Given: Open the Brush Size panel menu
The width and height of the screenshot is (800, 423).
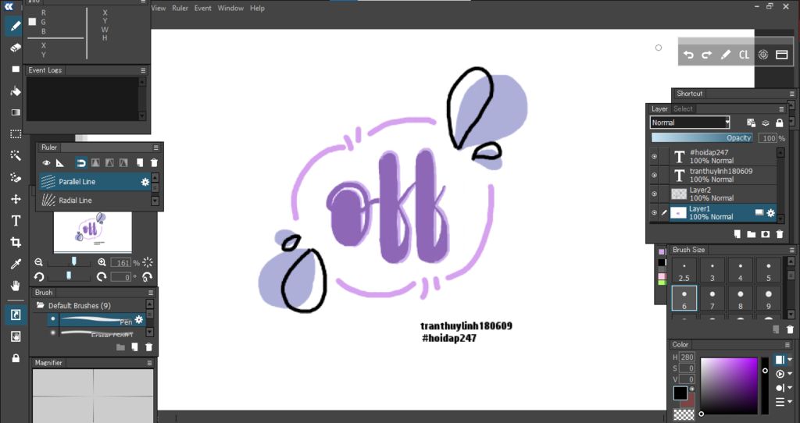Looking at the screenshot, I should 792,250.
